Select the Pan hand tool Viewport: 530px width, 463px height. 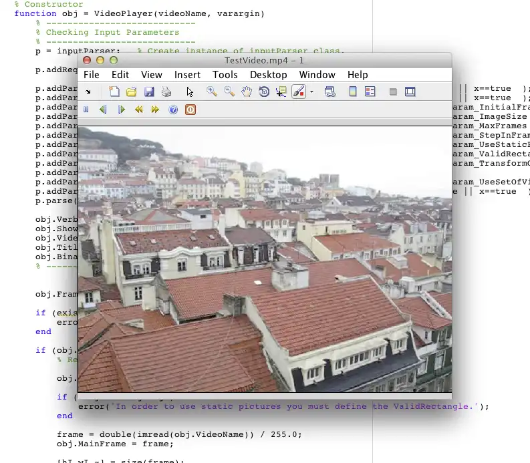pyautogui.click(x=247, y=92)
